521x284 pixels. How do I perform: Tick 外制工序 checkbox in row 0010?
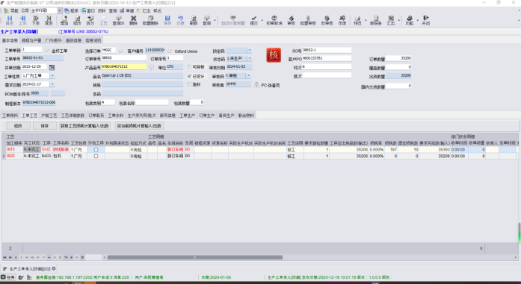96,150
